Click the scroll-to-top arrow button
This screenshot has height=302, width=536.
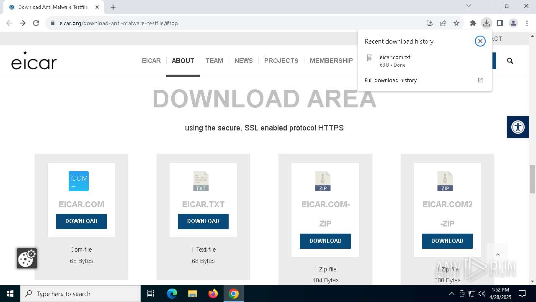(x=497, y=255)
